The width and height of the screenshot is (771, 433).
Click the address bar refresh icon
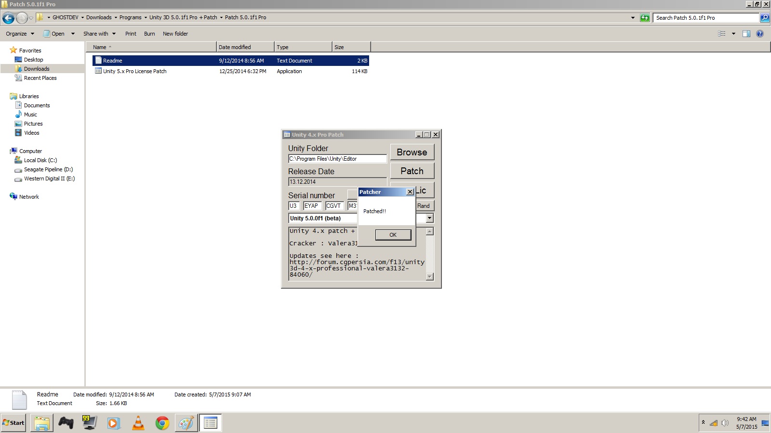coord(645,18)
